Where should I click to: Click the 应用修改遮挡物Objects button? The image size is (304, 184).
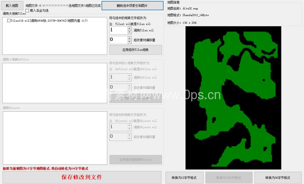point(136,160)
